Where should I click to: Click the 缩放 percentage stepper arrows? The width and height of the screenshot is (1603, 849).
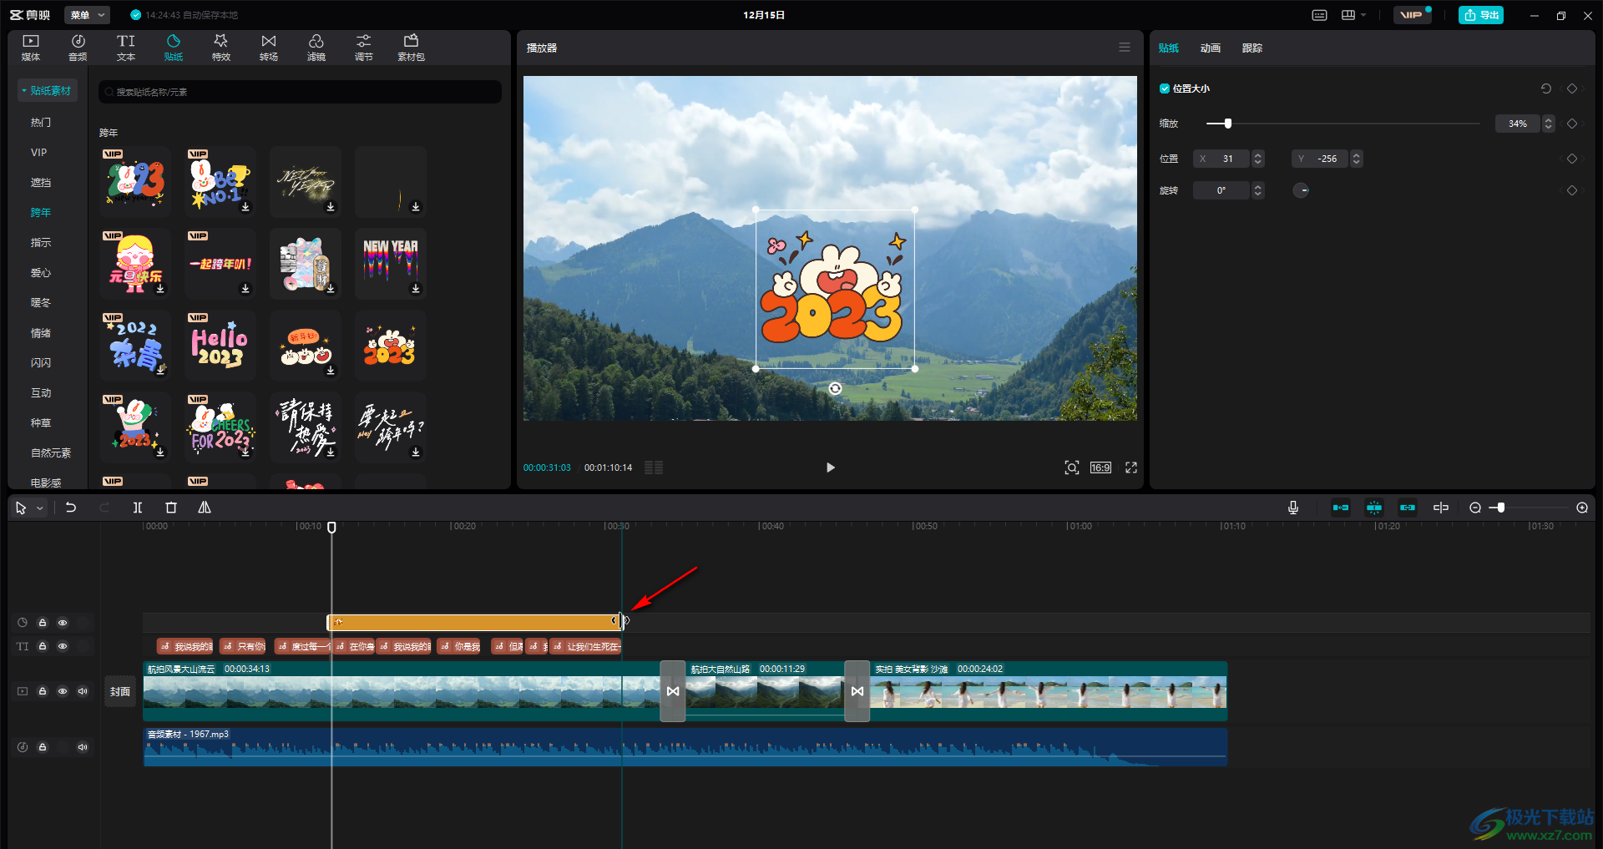1549,124
